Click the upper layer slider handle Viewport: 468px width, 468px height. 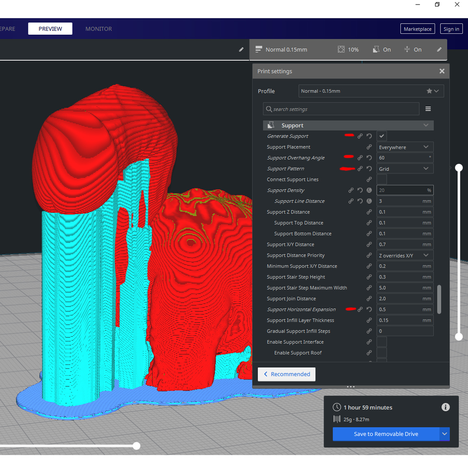tap(459, 168)
